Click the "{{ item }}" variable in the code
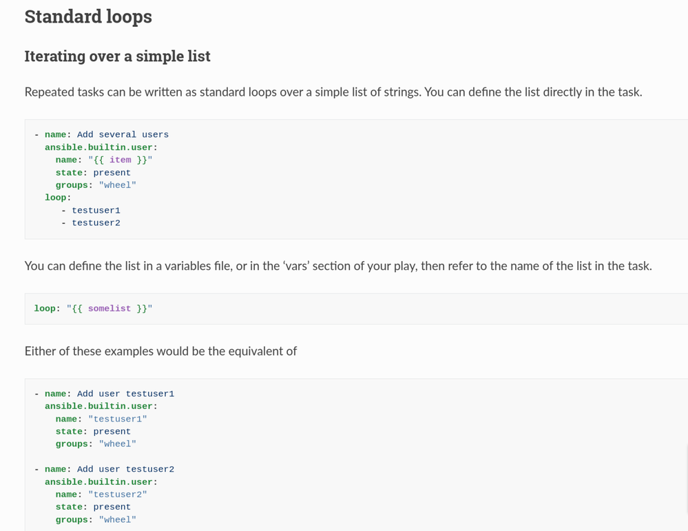This screenshot has width=688, height=531. point(120,160)
